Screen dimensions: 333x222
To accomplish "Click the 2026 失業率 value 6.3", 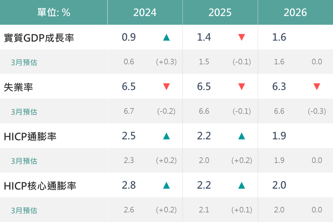I will click(279, 87).
